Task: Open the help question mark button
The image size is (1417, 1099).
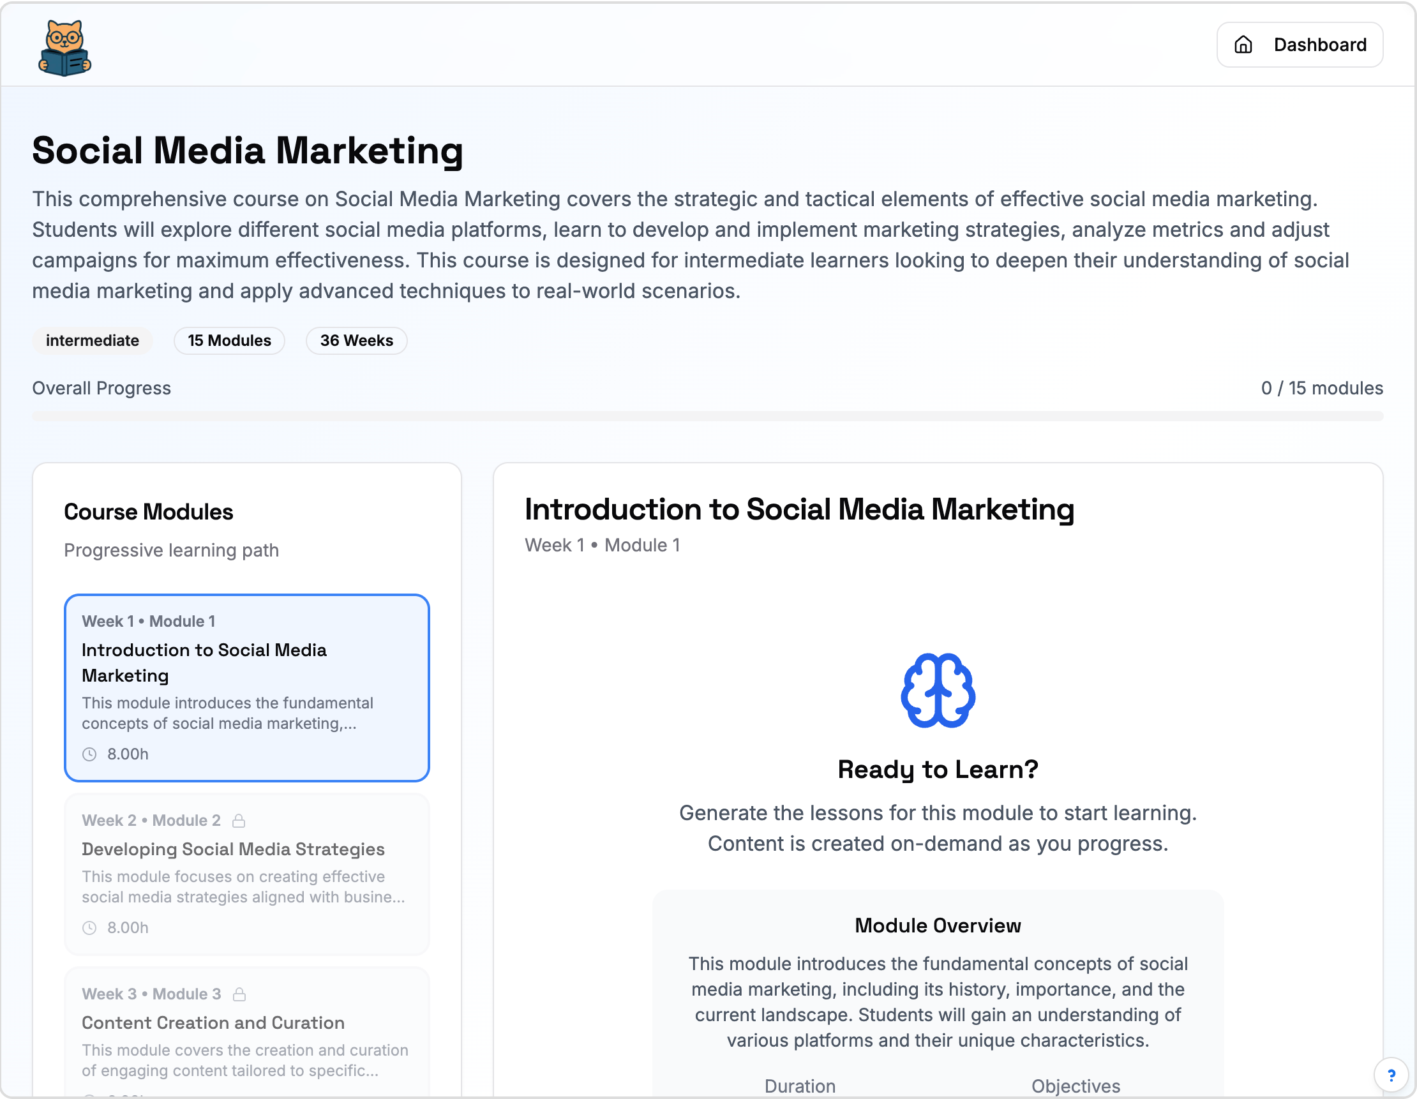Action: 1391,1075
